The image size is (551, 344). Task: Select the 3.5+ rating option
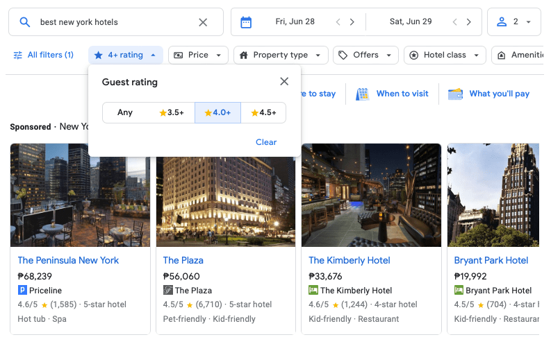click(172, 112)
